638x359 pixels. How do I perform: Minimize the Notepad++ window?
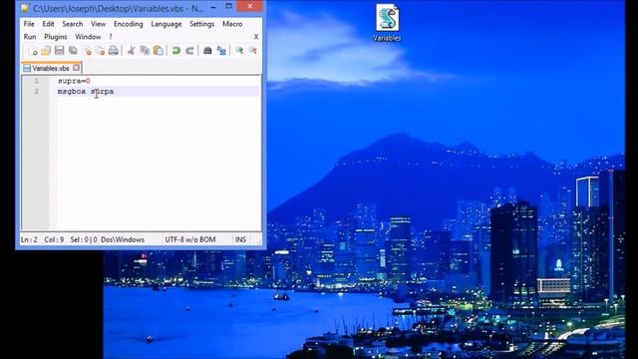click(212, 7)
